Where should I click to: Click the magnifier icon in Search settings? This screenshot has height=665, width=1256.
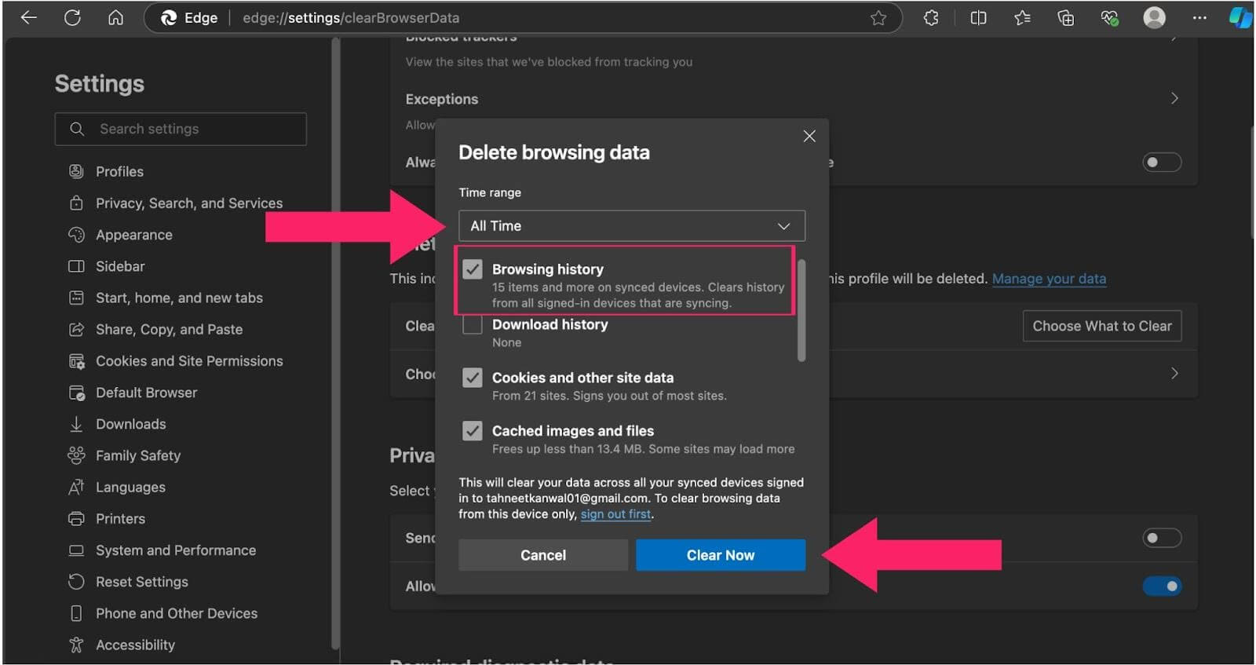77,129
